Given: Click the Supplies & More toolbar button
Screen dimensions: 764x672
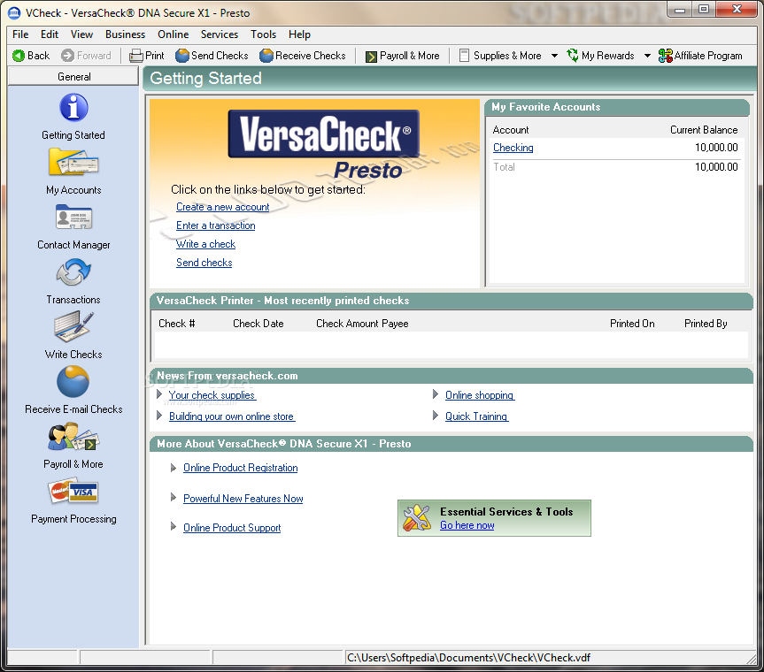Looking at the screenshot, I should (x=500, y=56).
